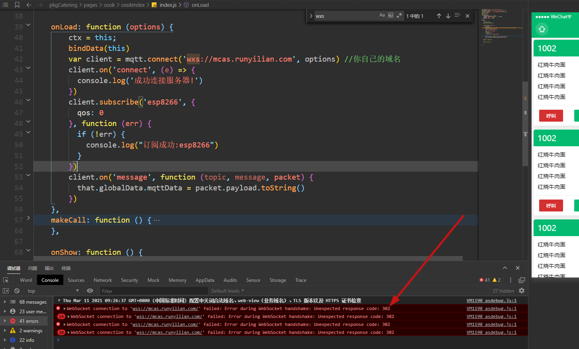Click the editor horizontal scrollbar
579x349 pixels.
pyautogui.click(x=248, y=258)
